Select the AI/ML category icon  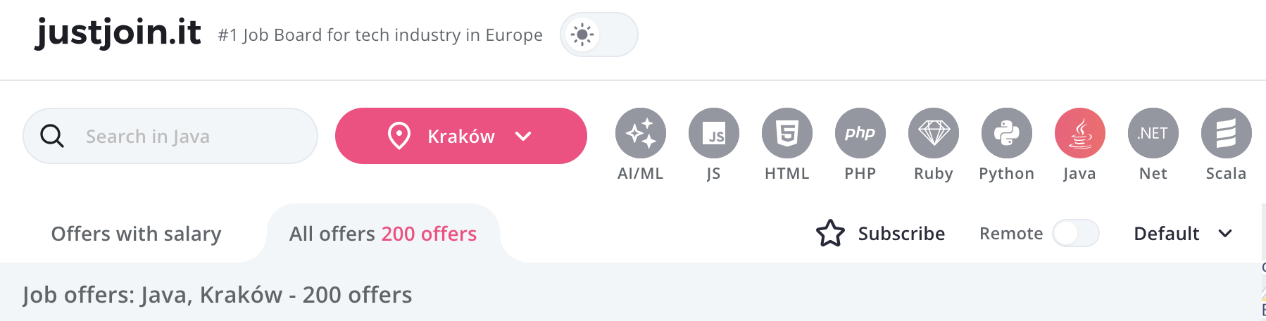pos(640,134)
